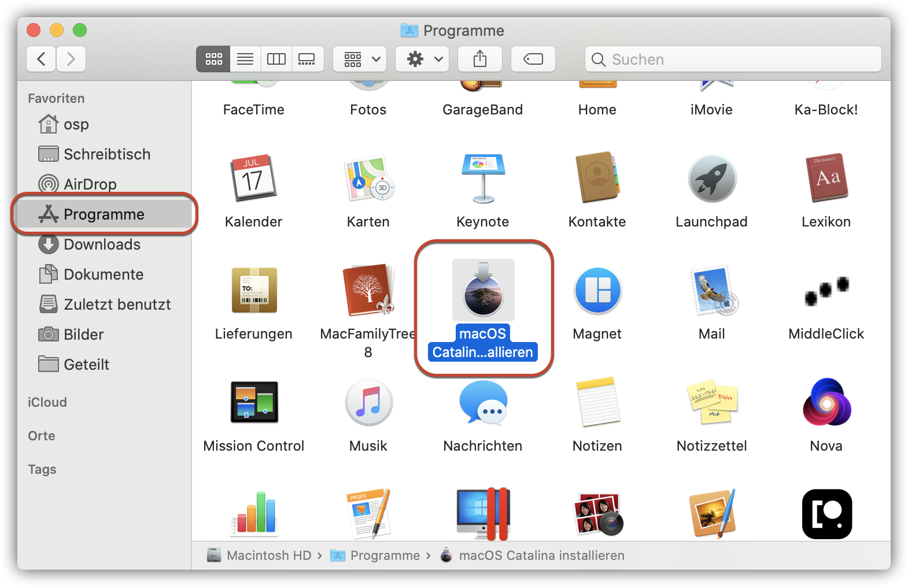Select the Parallels Desktop icon
Viewport: 908px width, 587px height.
[x=483, y=513]
